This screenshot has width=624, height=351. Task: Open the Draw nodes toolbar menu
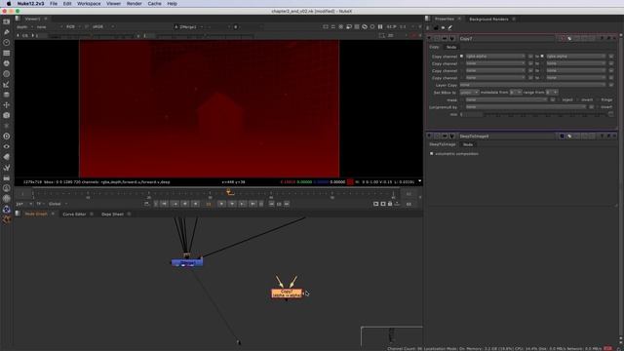tap(7, 32)
